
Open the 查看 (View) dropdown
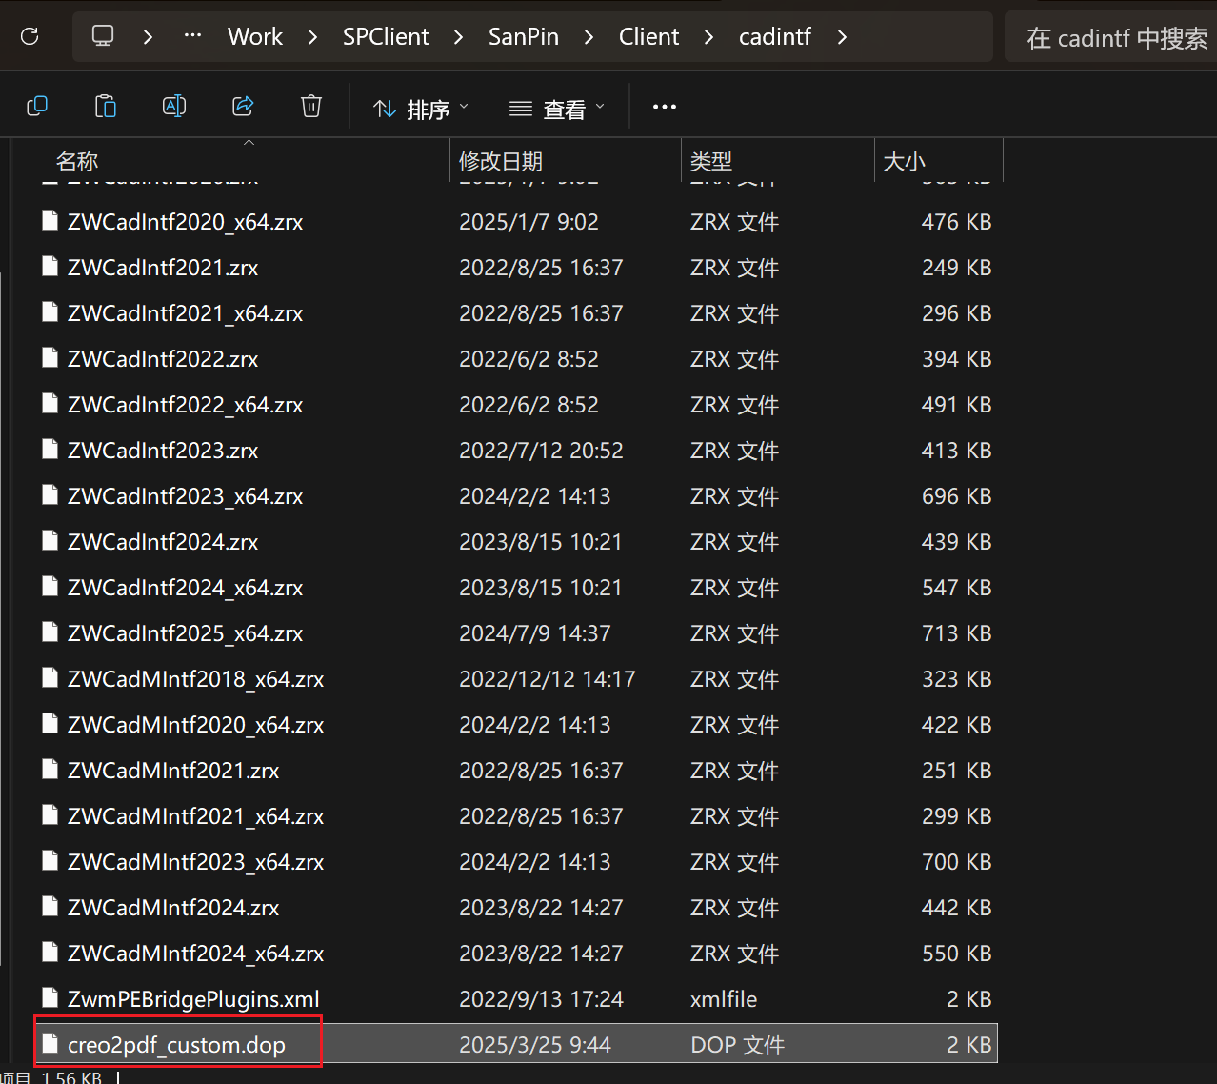pyautogui.click(x=557, y=109)
